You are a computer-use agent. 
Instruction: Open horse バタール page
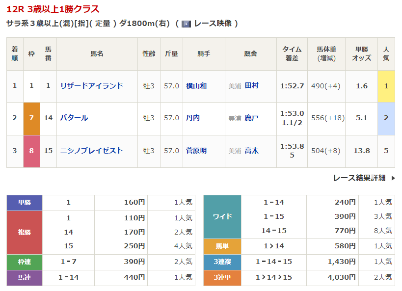pyautogui.click(x=74, y=118)
